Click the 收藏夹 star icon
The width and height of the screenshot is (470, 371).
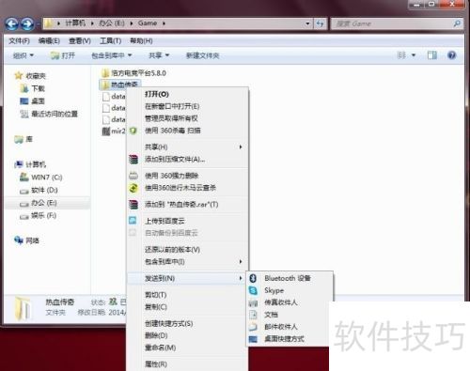tap(19, 75)
